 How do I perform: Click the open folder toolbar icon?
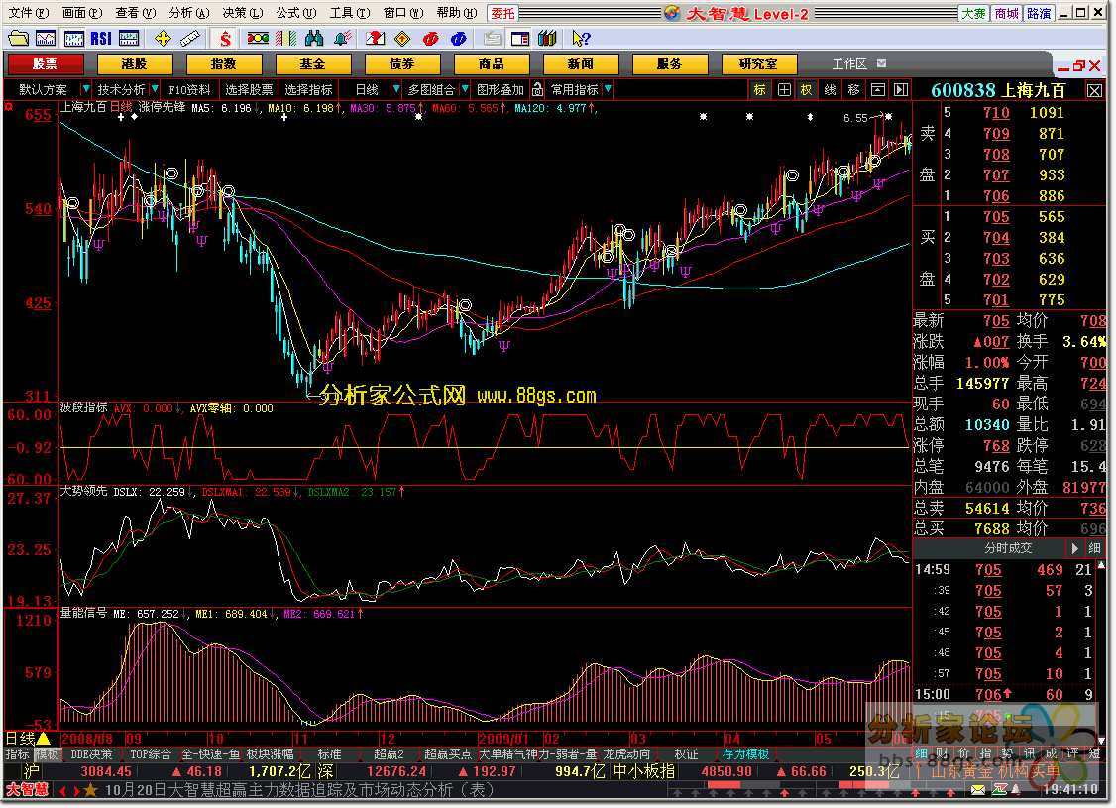pyautogui.click(x=19, y=38)
